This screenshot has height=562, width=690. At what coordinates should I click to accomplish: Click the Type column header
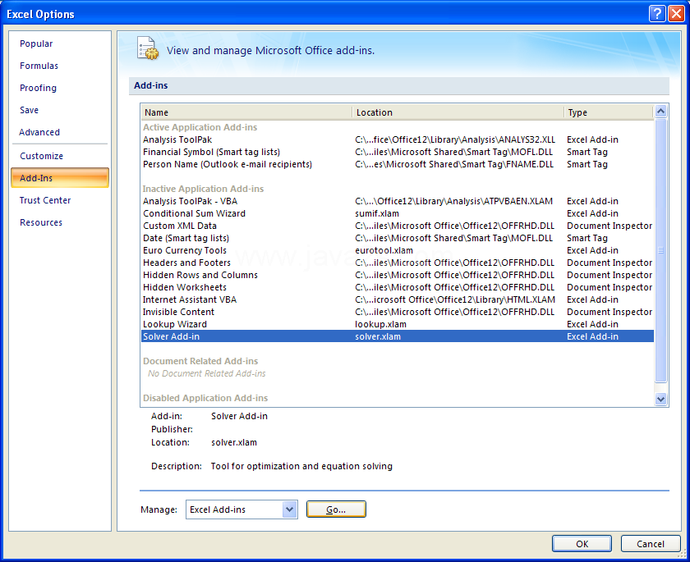pos(609,112)
